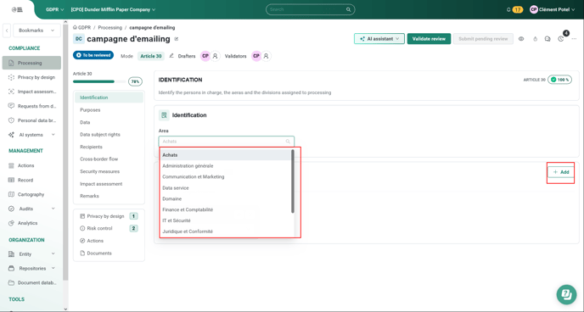Image resolution: width=584 pixels, height=312 pixels.
Task: Open Processing in the sidebar
Action: (31, 63)
